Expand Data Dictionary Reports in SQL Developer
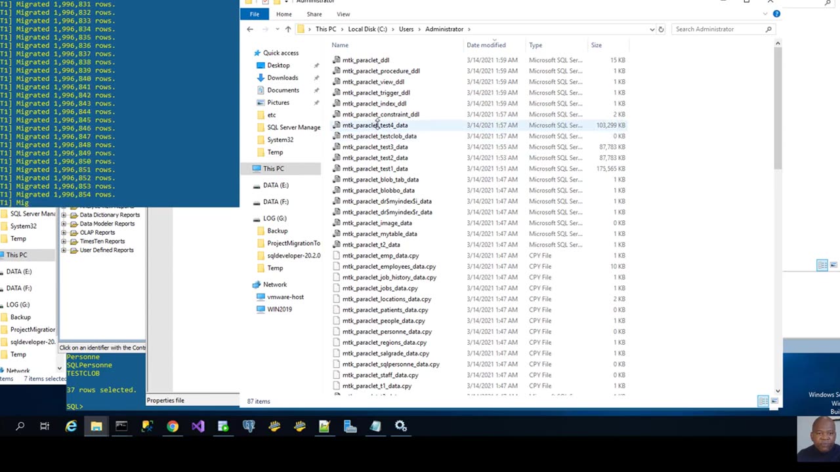 pos(64,215)
